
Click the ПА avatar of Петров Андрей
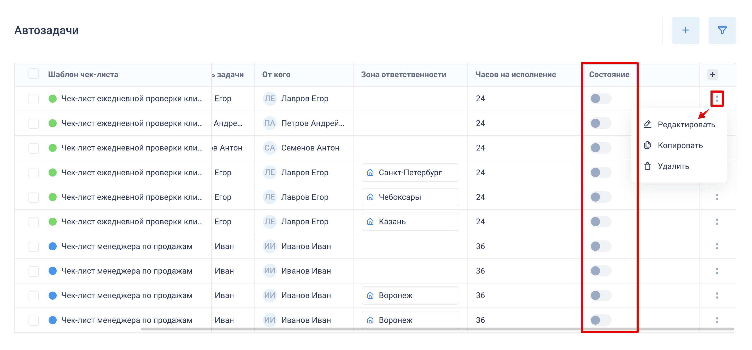[269, 123]
